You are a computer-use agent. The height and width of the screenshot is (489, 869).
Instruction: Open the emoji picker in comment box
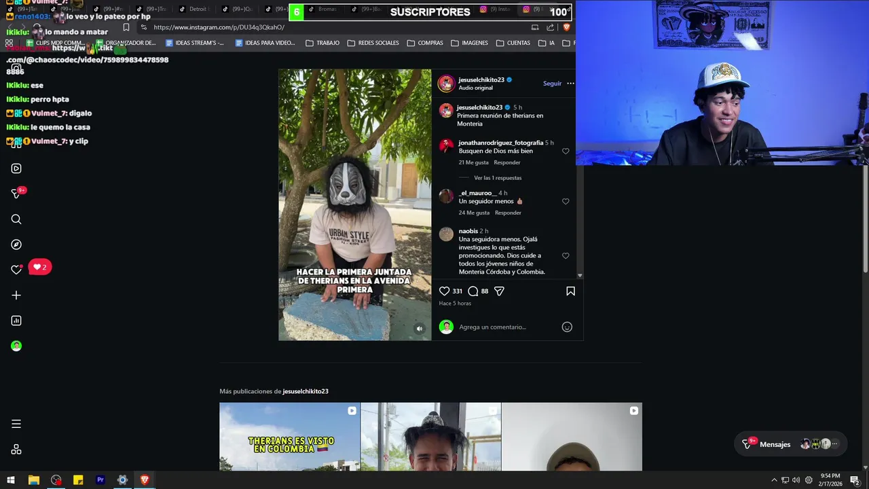click(x=567, y=327)
